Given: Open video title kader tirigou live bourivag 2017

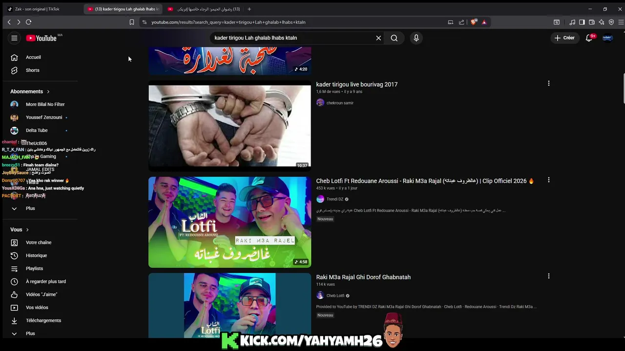Looking at the screenshot, I should pos(357,84).
